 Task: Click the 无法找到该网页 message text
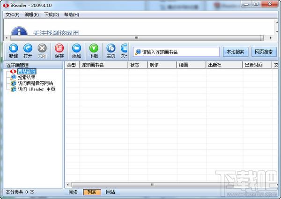(56, 33)
